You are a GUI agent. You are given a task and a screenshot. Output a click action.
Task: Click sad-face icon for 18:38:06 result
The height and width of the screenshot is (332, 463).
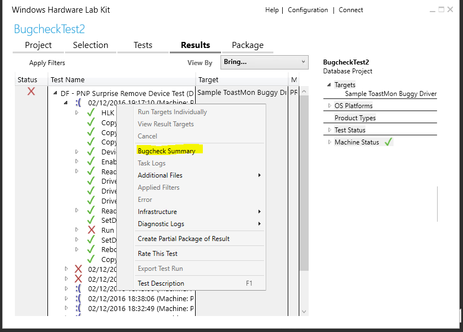78,298
